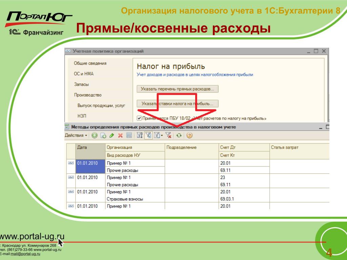This screenshot has height=260, width=347.
Task: Open Help via question mark icon
Action: click(189, 135)
